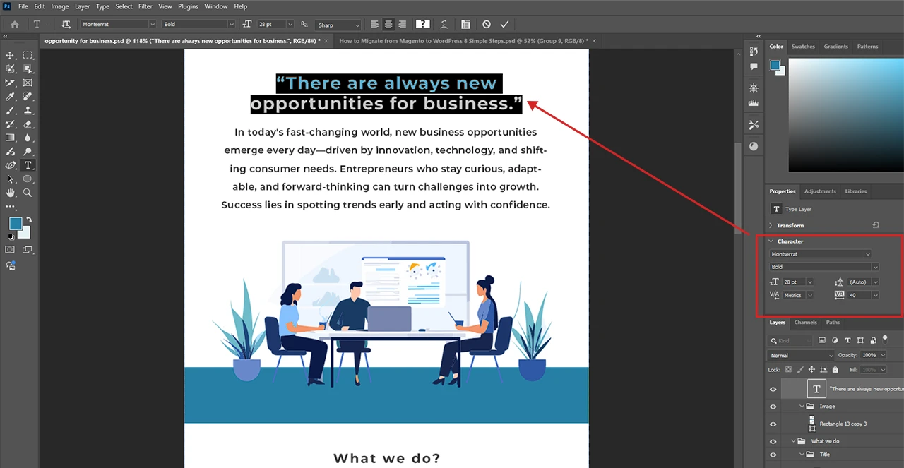Switch to How to Migrate document tab

(x=463, y=41)
